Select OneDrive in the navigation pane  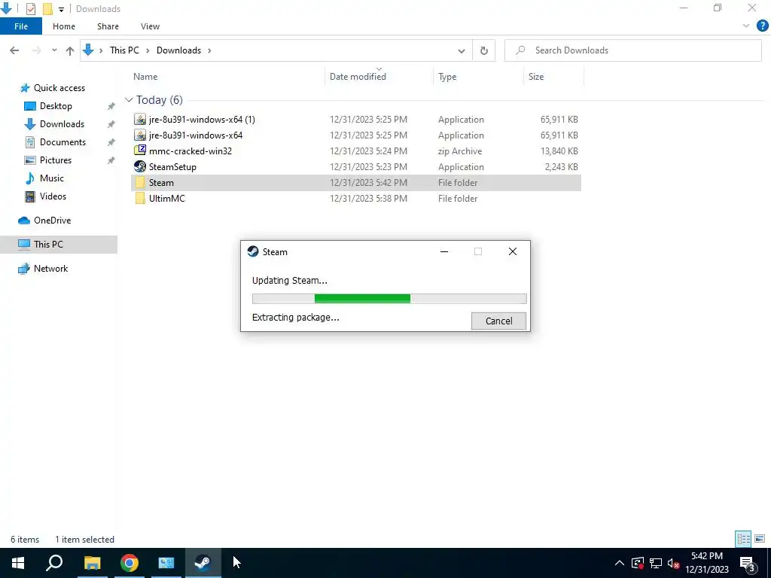click(x=52, y=221)
